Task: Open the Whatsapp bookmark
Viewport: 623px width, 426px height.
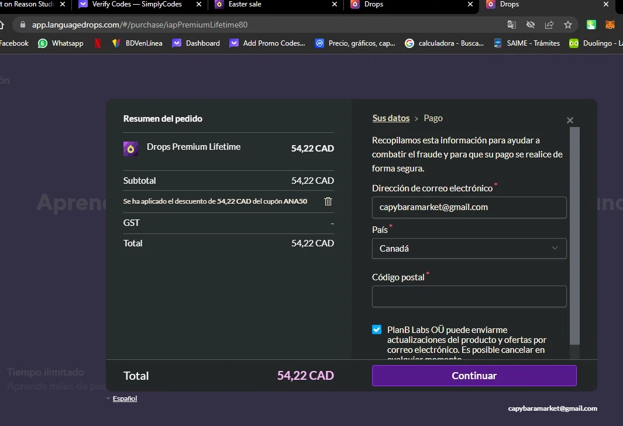Action: pos(61,43)
